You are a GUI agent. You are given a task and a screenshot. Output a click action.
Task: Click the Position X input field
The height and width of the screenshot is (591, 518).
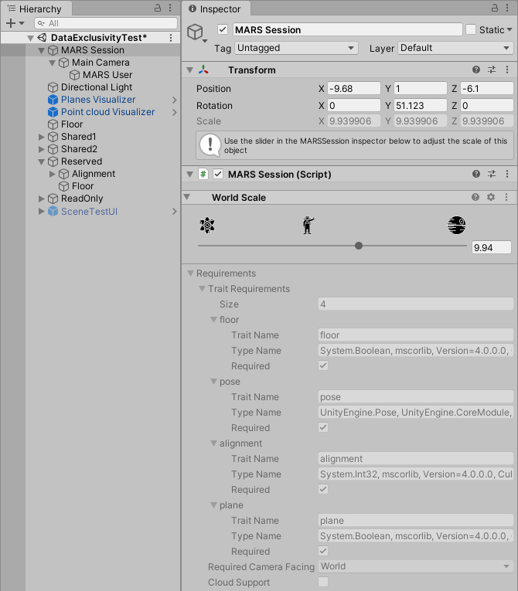coord(353,88)
